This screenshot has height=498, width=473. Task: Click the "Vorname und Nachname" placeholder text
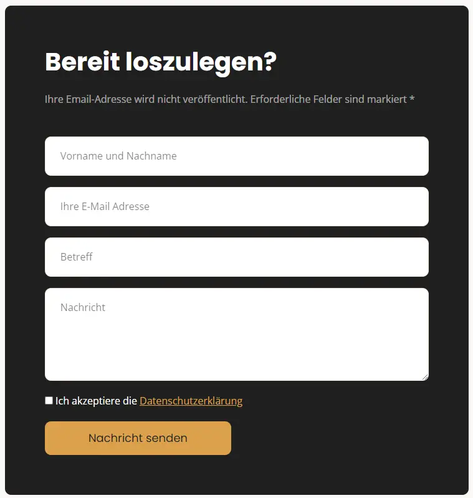click(x=118, y=156)
